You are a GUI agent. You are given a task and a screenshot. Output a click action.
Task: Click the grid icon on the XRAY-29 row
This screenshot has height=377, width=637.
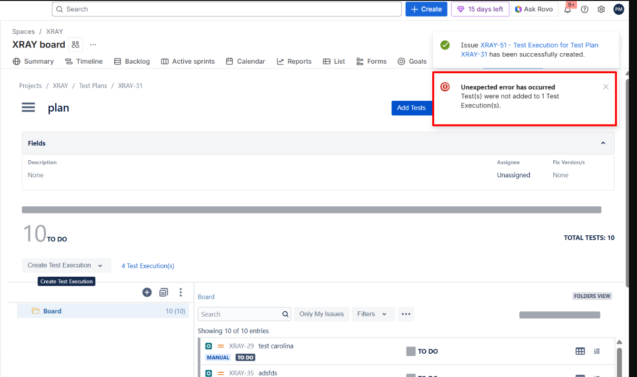580,351
